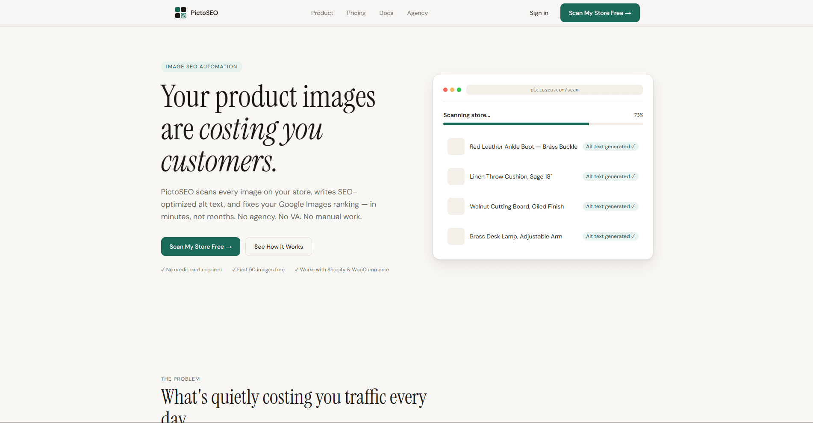
Task: Click the yellow window dot in mockup
Action: (452, 90)
